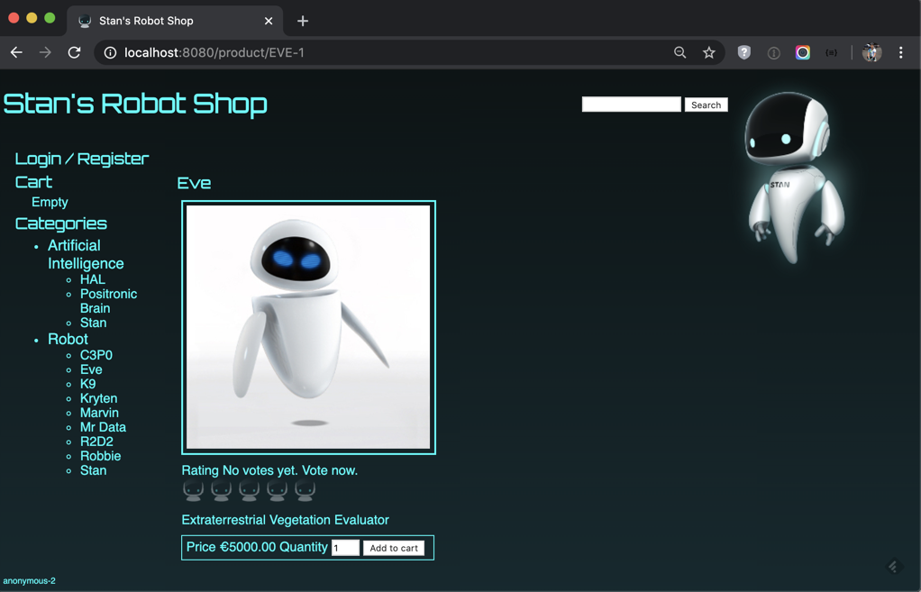
Task: Rate Eve three robot stars
Action: click(x=249, y=490)
